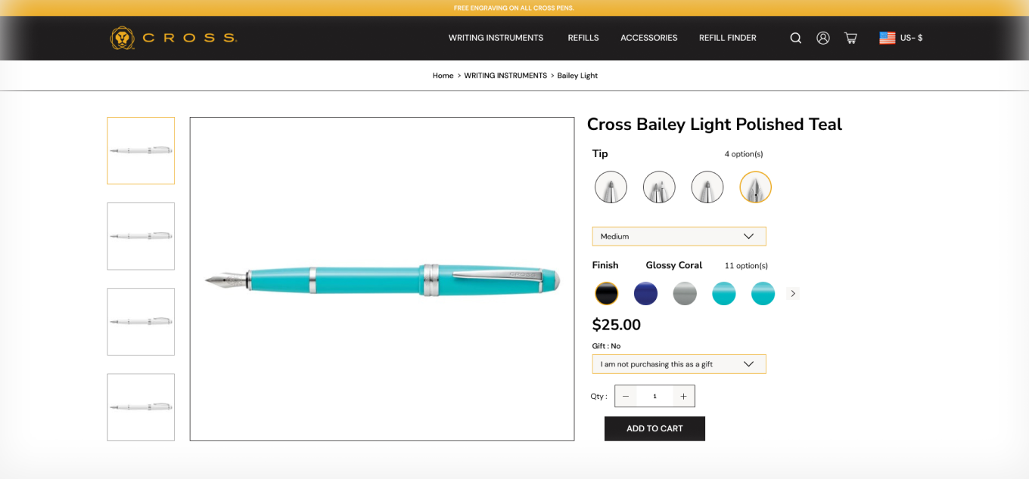Open the US-$ currency selector
The width and height of the screenshot is (1029, 479).
[900, 38]
